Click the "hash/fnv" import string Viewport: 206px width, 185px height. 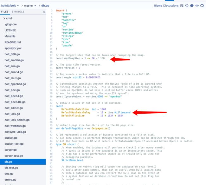pyautogui.click(x=68, y=20)
